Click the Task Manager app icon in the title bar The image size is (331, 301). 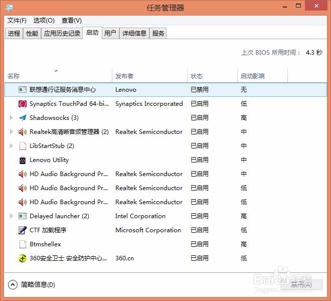[9, 8]
